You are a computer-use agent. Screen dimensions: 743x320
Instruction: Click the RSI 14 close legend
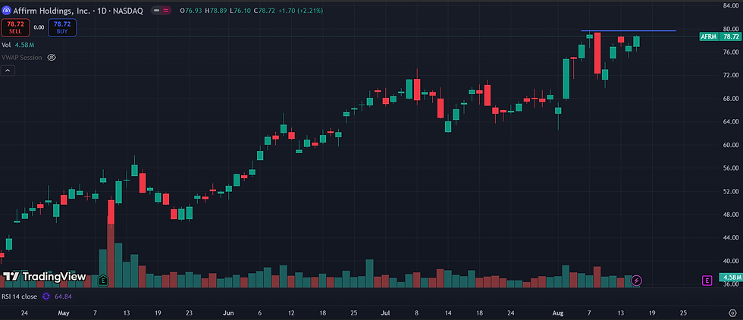20,296
